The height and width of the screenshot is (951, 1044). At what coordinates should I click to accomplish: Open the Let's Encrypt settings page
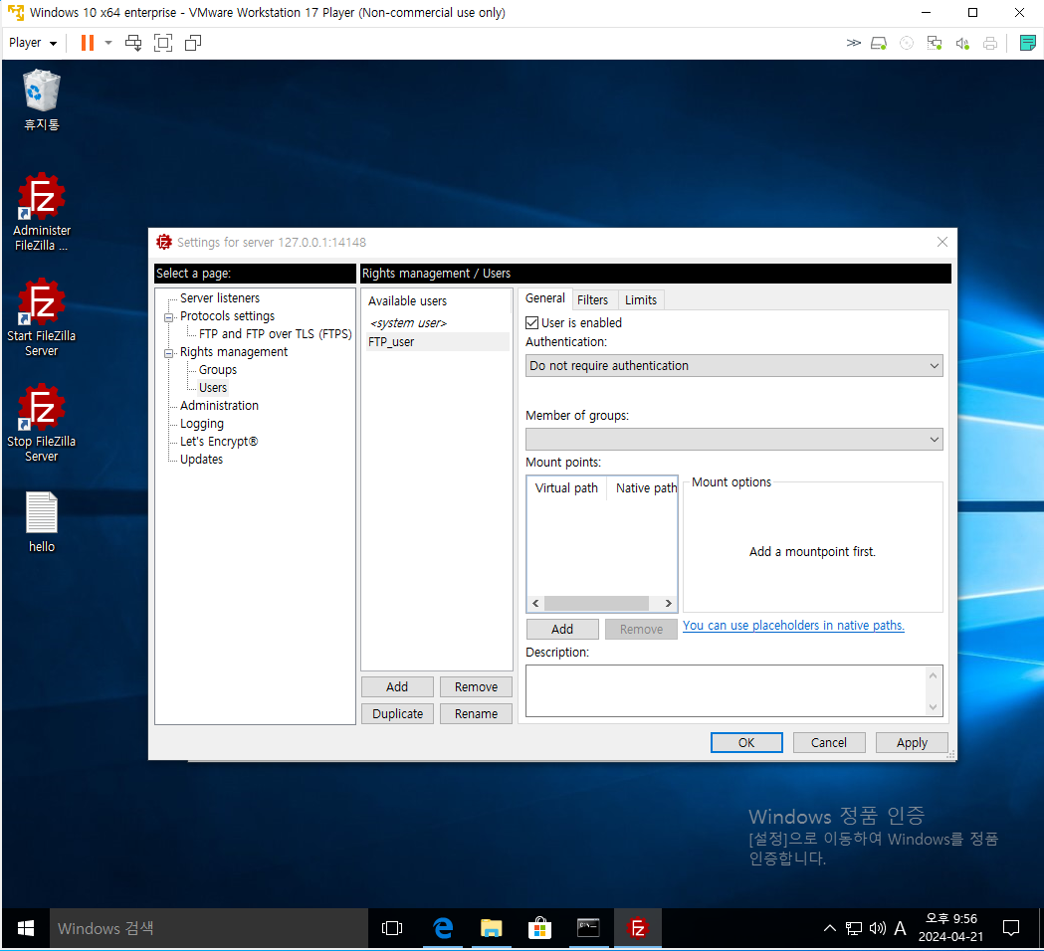[x=218, y=442]
